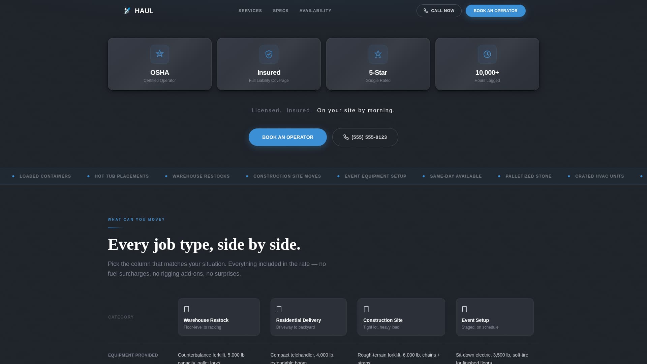The image size is (647, 364).
Task: Click 'Rough-terrain forklift, 6,000 lb' equipment text
Action: click(390, 355)
